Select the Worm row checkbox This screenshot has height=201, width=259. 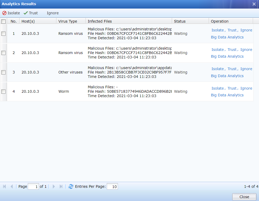click(3, 91)
